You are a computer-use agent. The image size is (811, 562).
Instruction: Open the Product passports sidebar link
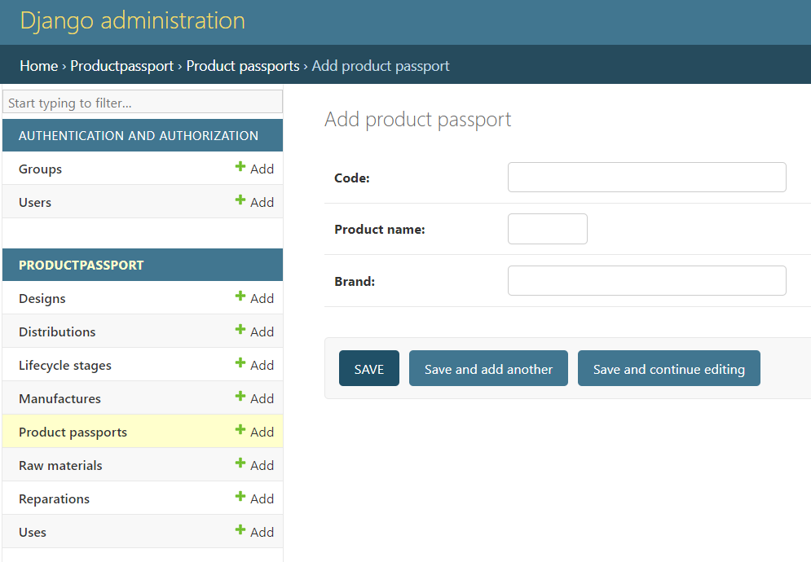pos(73,432)
